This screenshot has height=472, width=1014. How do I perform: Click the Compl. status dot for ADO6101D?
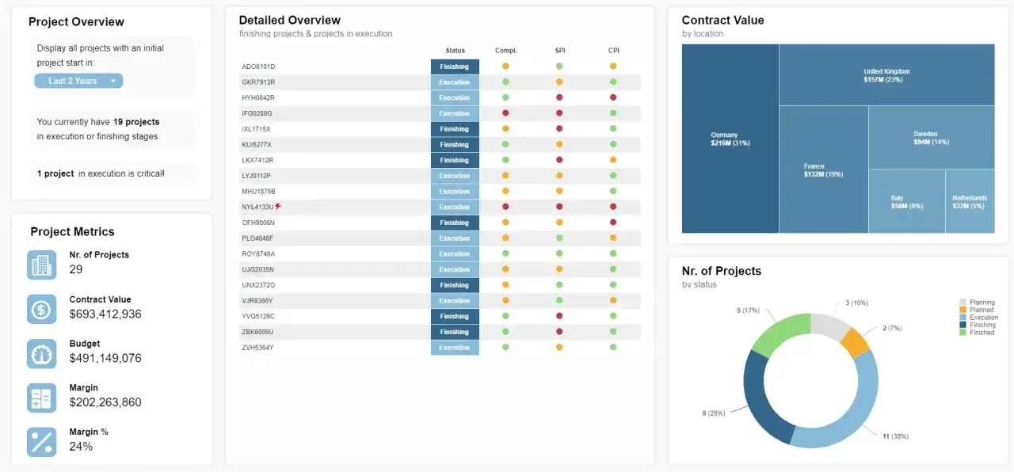click(505, 67)
